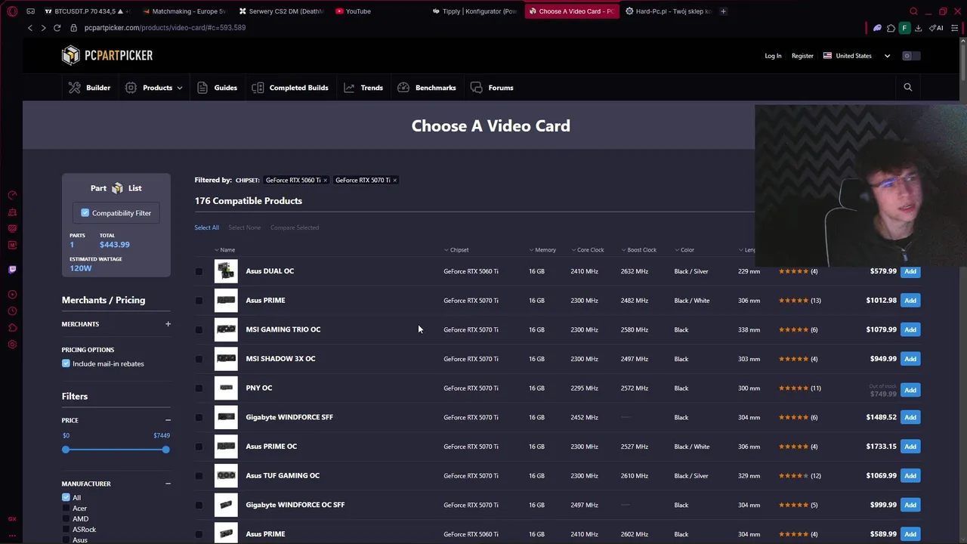Open the Extensions cube in toolbar

coord(891,28)
